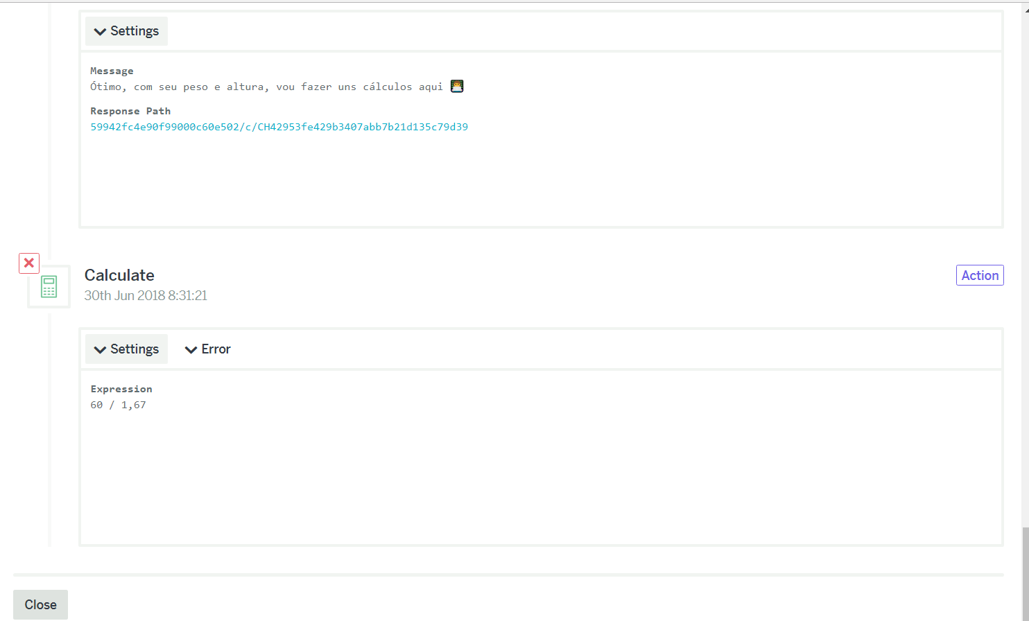Open the Response Path link 59942fc4e90f...

(x=279, y=127)
